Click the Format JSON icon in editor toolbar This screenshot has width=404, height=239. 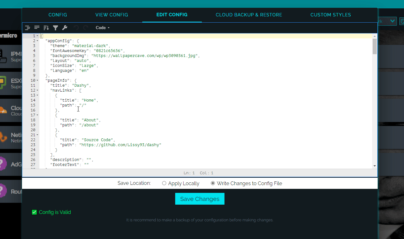click(x=28, y=28)
